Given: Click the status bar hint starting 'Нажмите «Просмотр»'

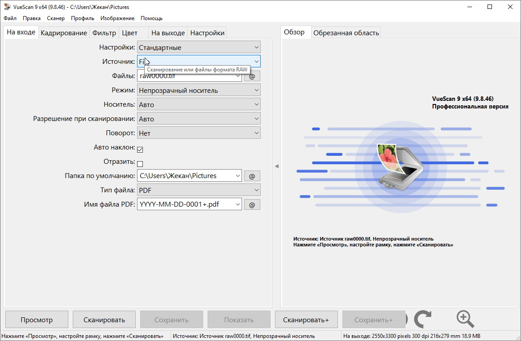Looking at the screenshot, I should point(83,336).
